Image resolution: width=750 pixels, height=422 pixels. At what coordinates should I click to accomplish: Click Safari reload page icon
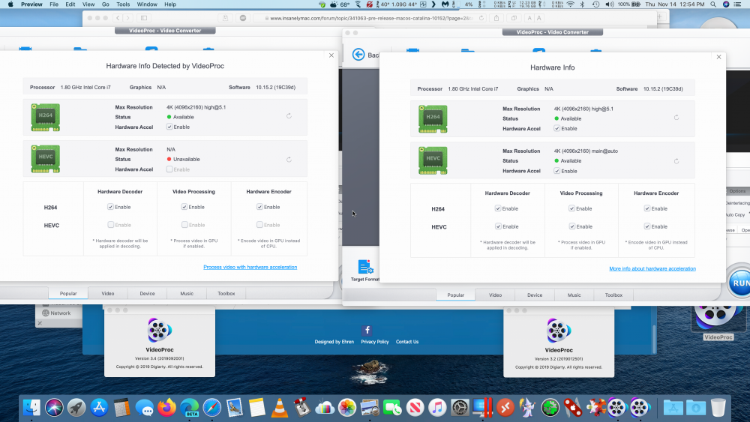click(481, 18)
